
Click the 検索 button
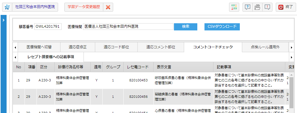click(x=186, y=27)
